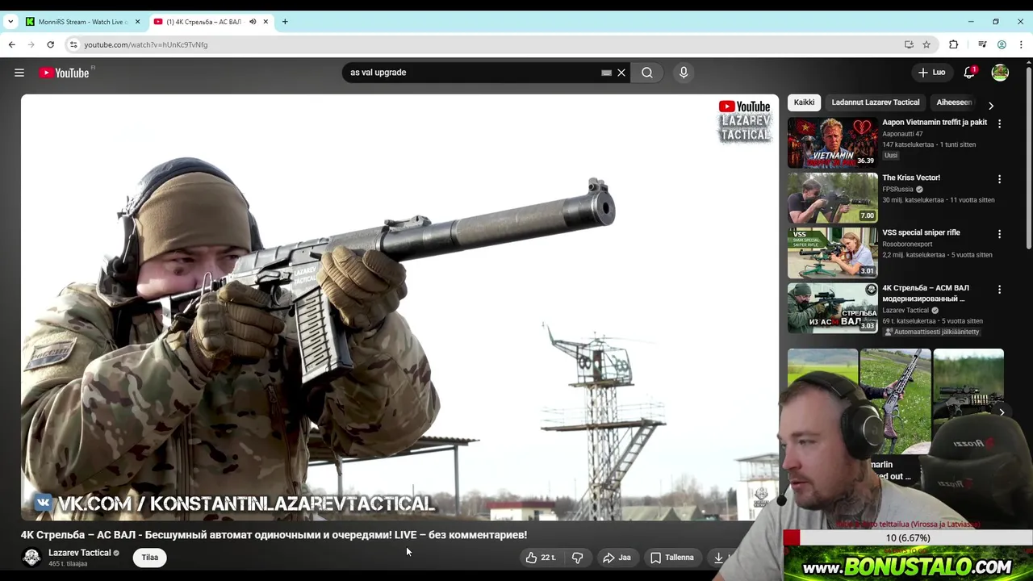Select the Kaikki filter chip
This screenshot has height=581, width=1033.
(x=804, y=102)
